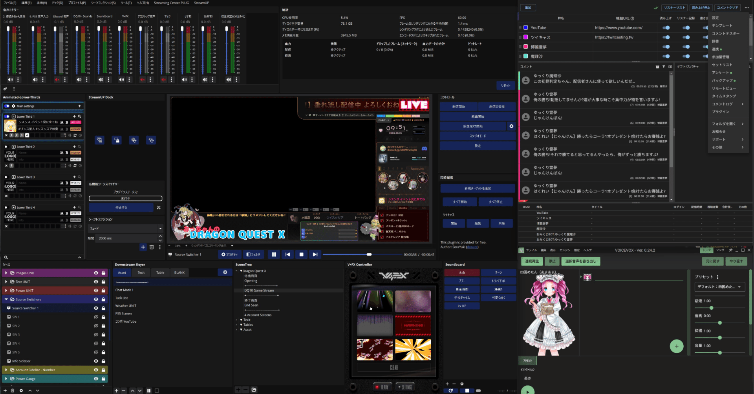Click the trash icon in the ソース dock toolbar
The image size is (754, 394).
tap(13, 390)
